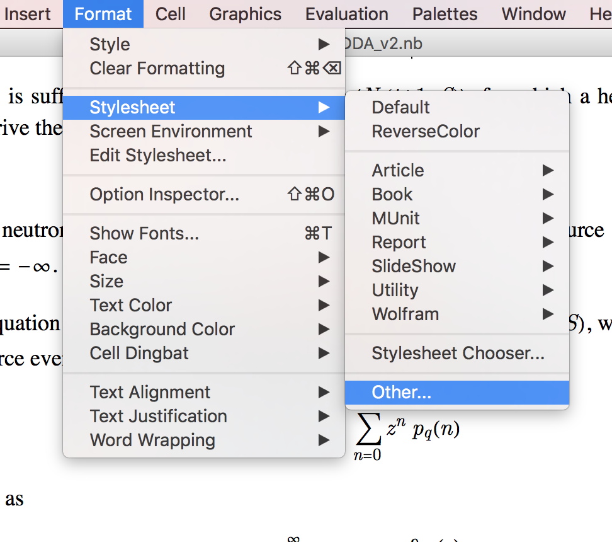Click Other... in Stylesheet submenu
Screen dimensions: 612x542
click(x=402, y=393)
